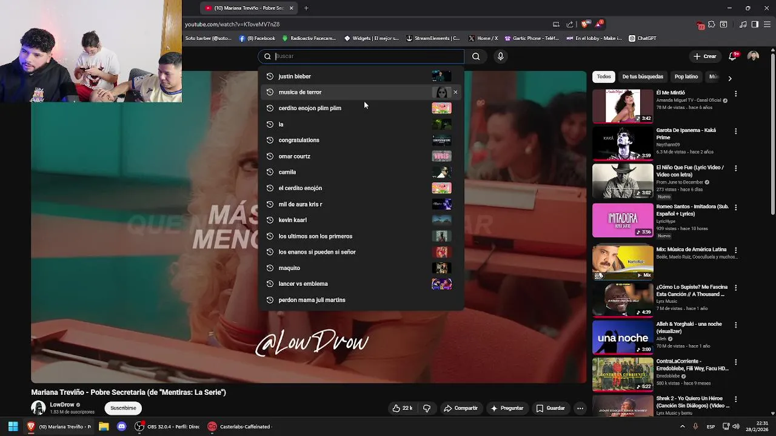Viewport: 776px width, 436px height.
Task: Open 'una noche' visualizer thumbnail
Action: pyautogui.click(x=623, y=337)
